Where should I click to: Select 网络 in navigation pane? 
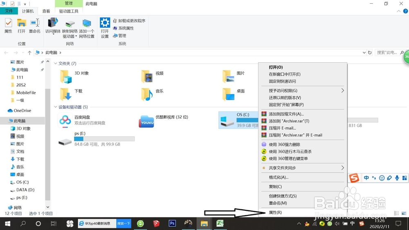coord(15,207)
